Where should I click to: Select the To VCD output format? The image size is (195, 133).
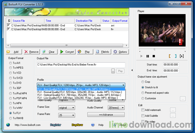coord(15,73)
